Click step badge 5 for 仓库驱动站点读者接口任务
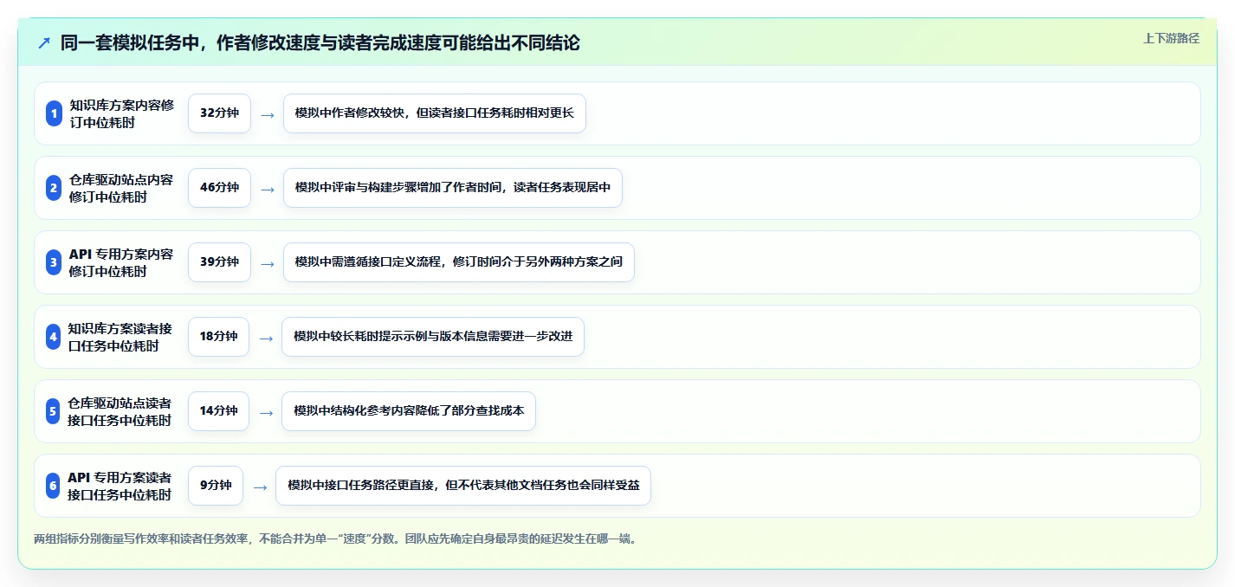The height and width of the screenshot is (587, 1235). (53, 411)
